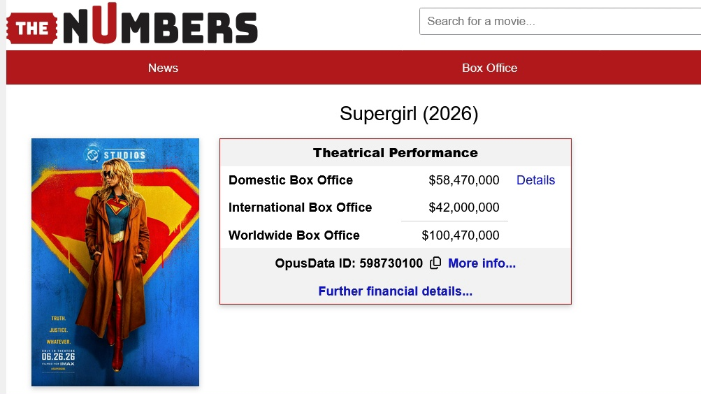The width and height of the screenshot is (701, 394).
Task: Click the $42,000,000 international figure
Action: 464,207
